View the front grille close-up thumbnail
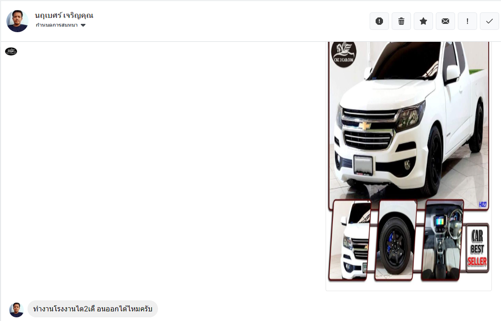501x321 pixels. (x=350, y=240)
